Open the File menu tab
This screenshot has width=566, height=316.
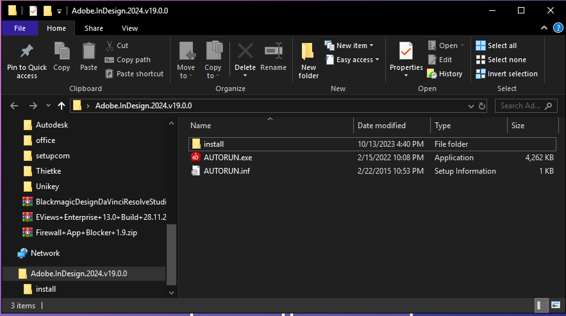(x=20, y=28)
